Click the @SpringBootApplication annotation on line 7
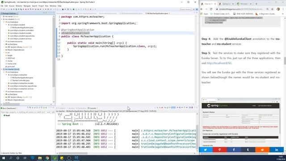 (x=78, y=30)
